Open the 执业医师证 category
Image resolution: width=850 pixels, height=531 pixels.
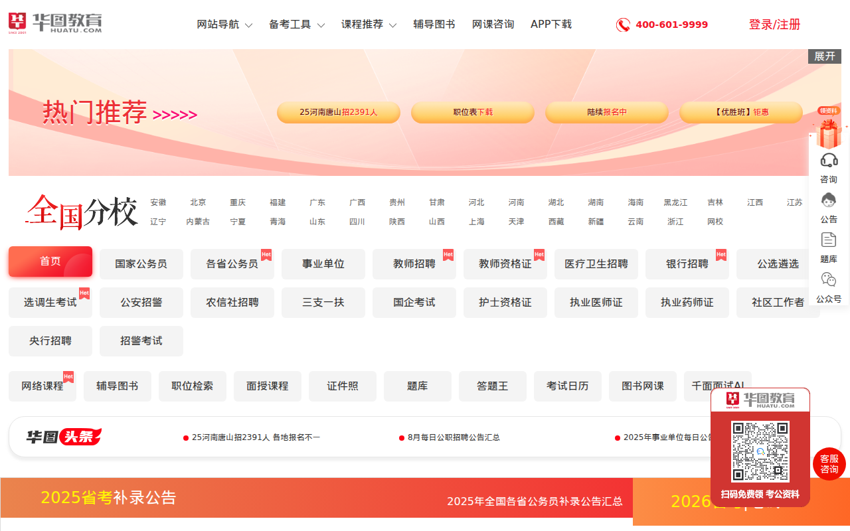(596, 303)
